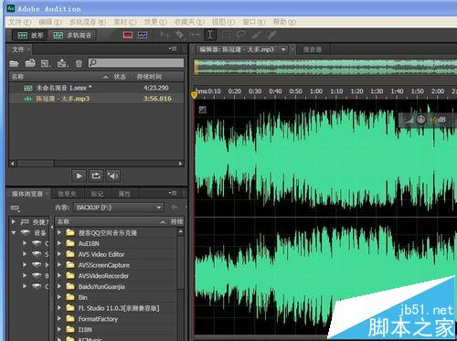
Task: Click the 1:00 mark on the timeline ruler
Action: [316, 91]
